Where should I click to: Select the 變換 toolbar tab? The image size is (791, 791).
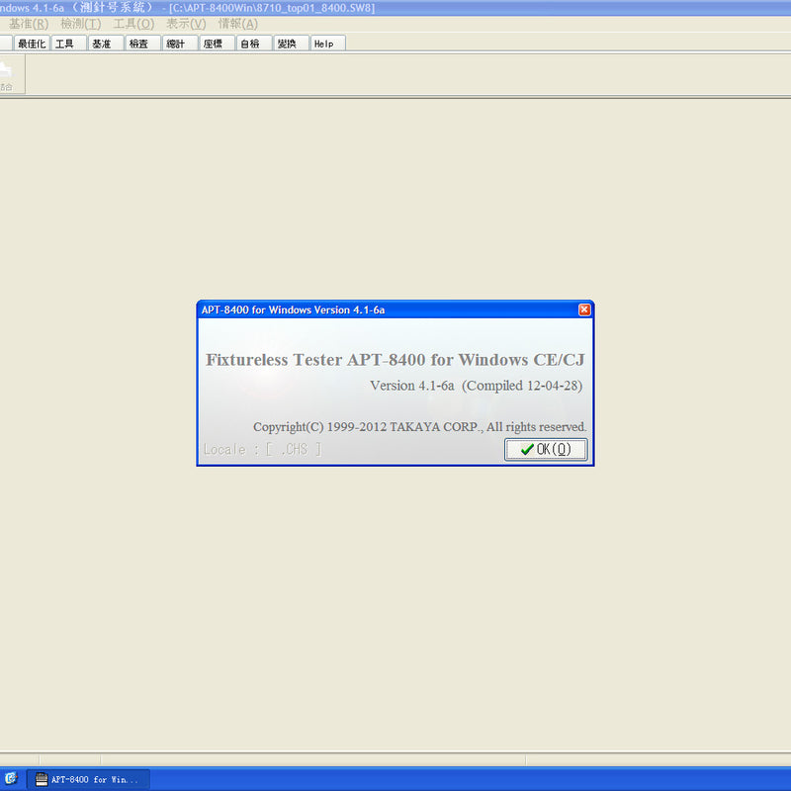tap(292, 44)
